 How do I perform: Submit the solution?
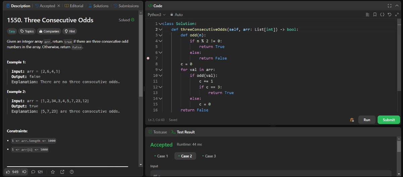[389, 120]
